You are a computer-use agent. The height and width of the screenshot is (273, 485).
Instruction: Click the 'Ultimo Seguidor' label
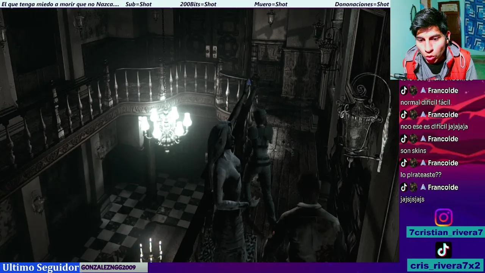pyautogui.click(x=41, y=267)
